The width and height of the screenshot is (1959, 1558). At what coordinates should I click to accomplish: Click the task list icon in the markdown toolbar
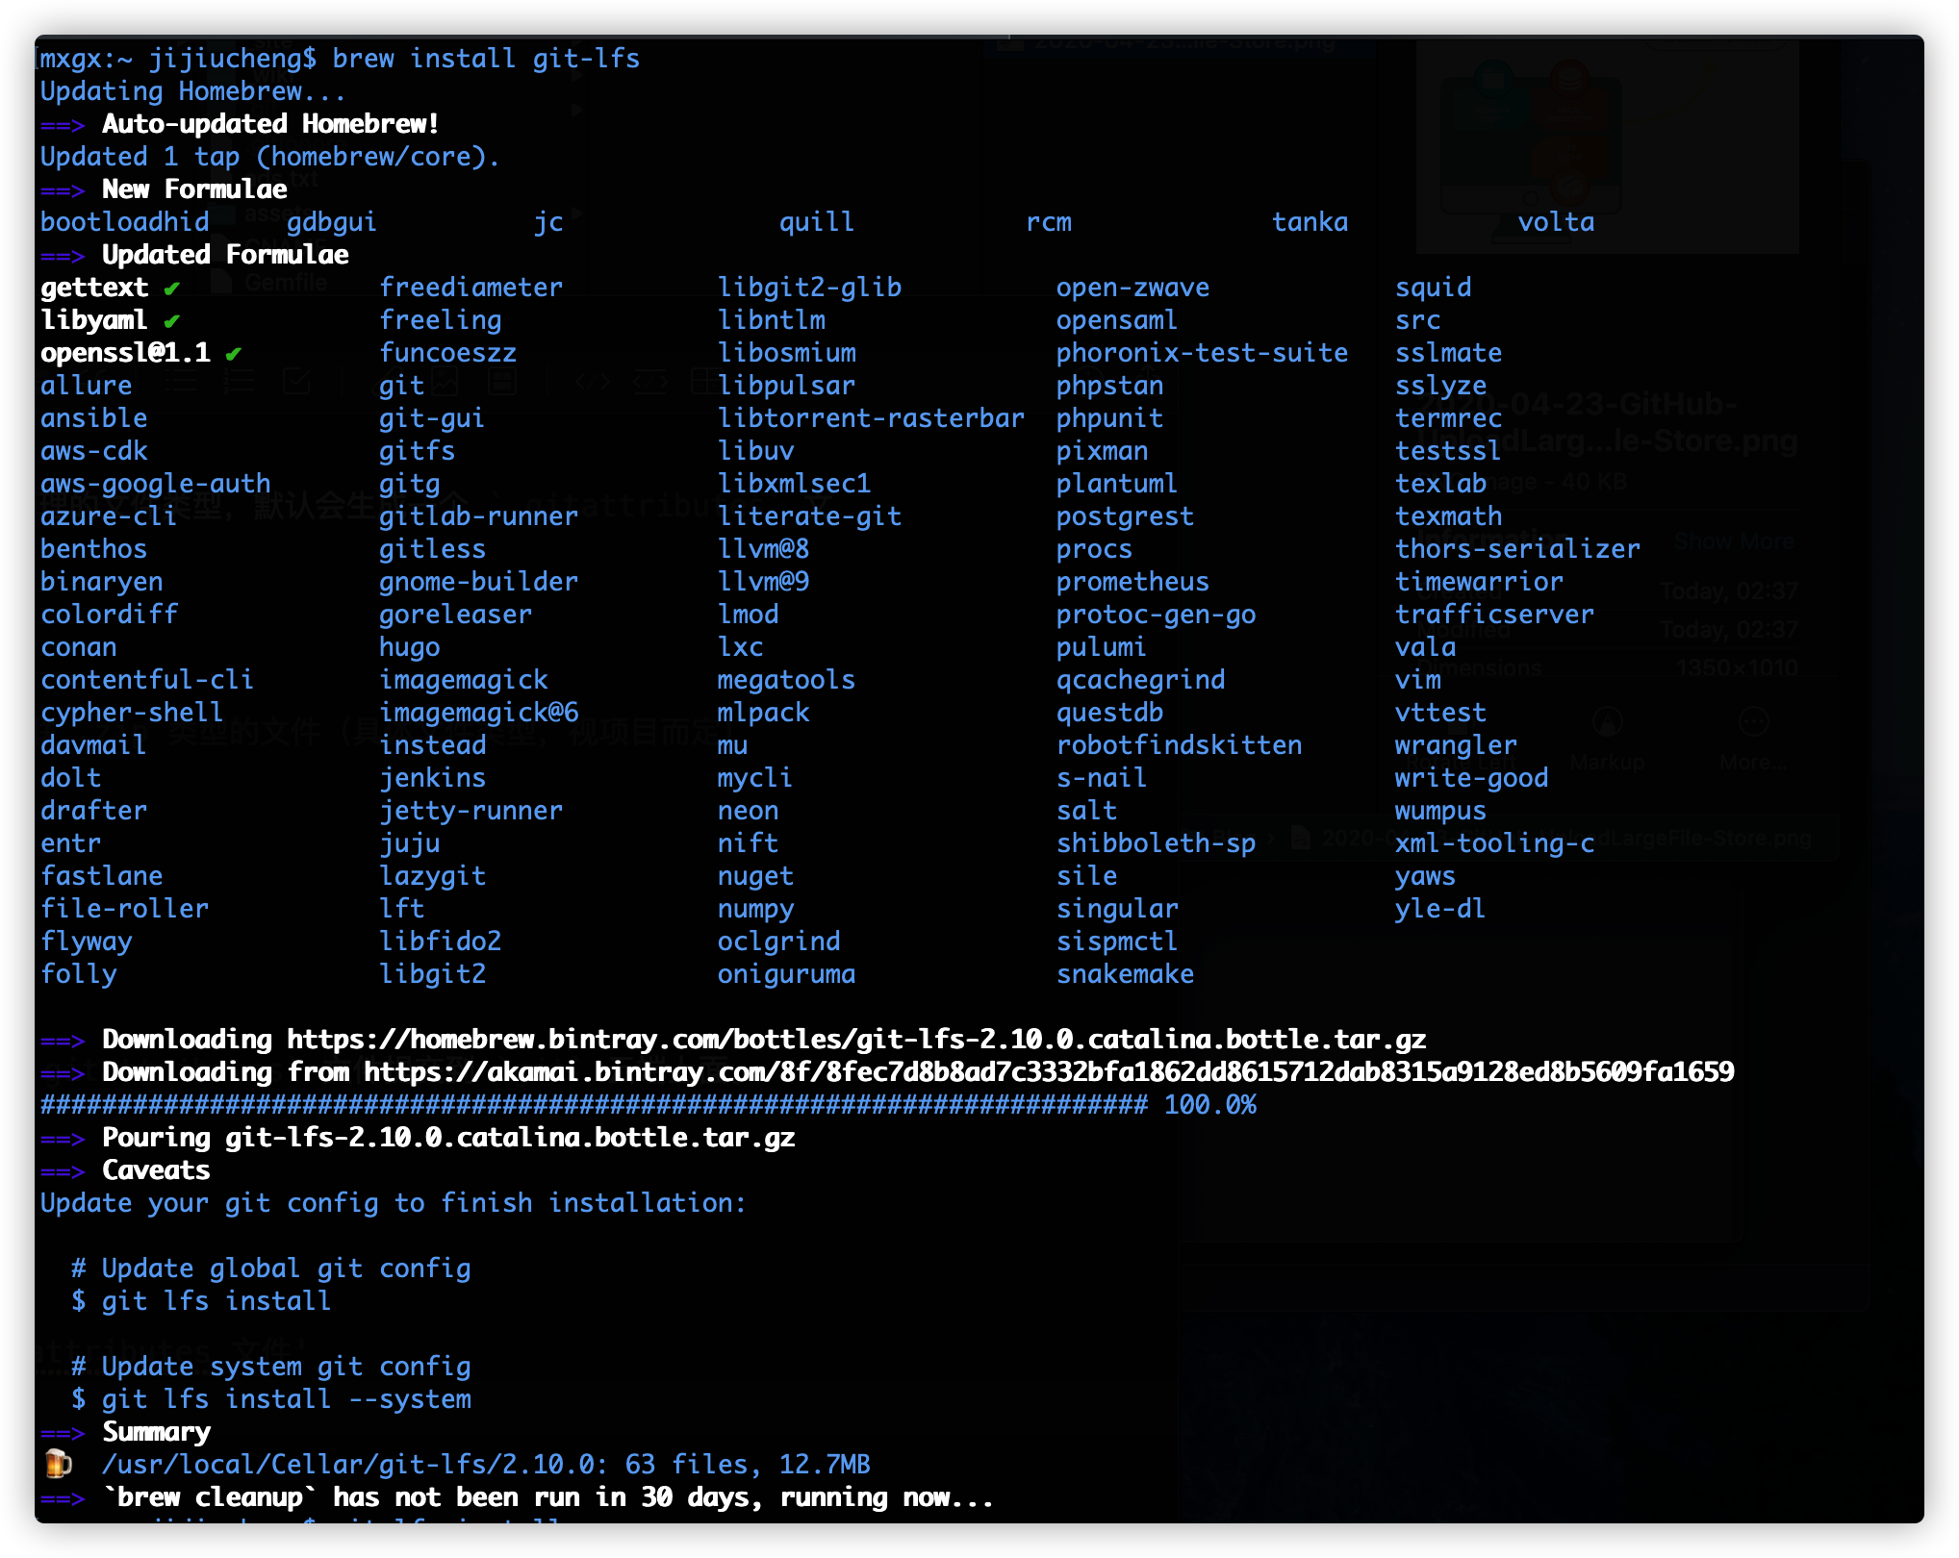coord(297,380)
